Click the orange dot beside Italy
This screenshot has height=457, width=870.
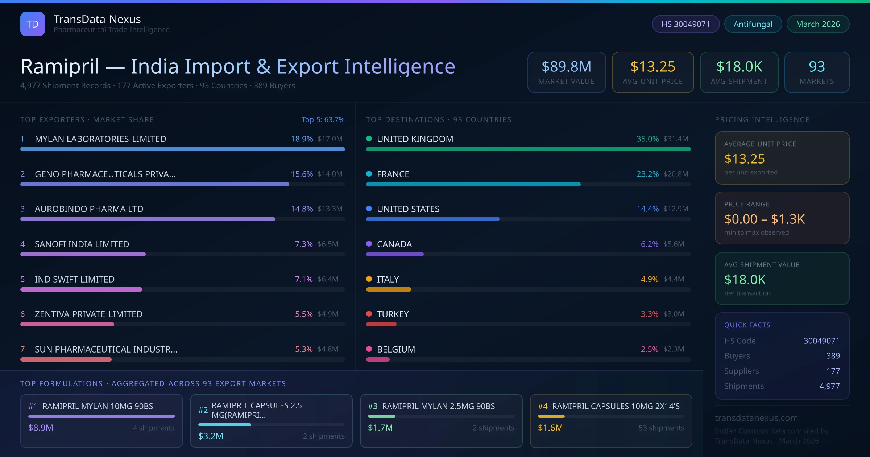pos(369,279)
